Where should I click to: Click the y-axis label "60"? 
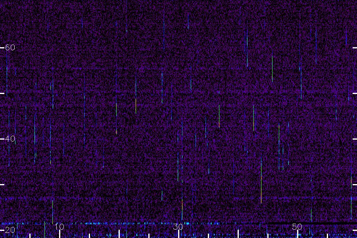pyautogui.click(x=10, y=48)
